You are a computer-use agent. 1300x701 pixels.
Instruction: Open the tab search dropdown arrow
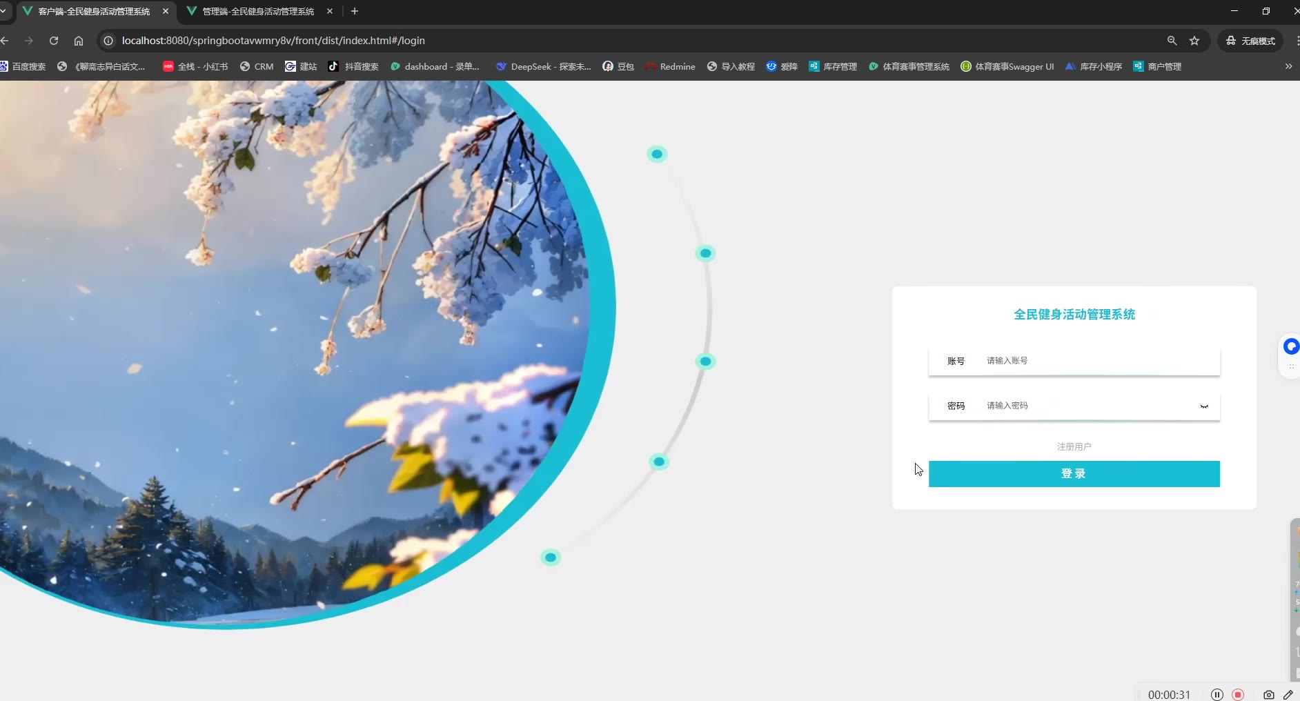tap(3, 11)
